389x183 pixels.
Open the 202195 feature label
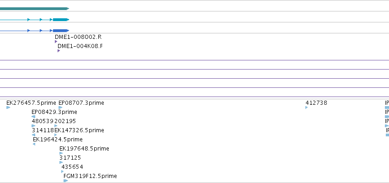(x=65, y=121)
